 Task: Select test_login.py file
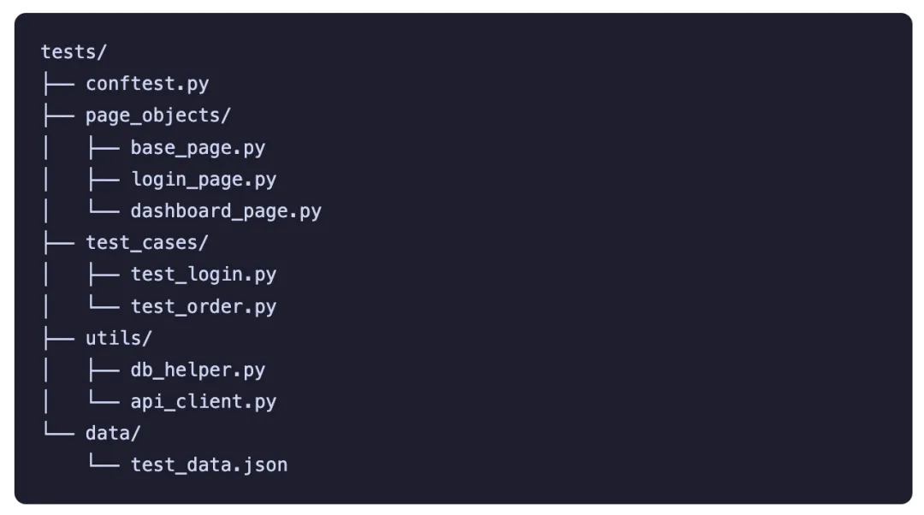point(204,275)
